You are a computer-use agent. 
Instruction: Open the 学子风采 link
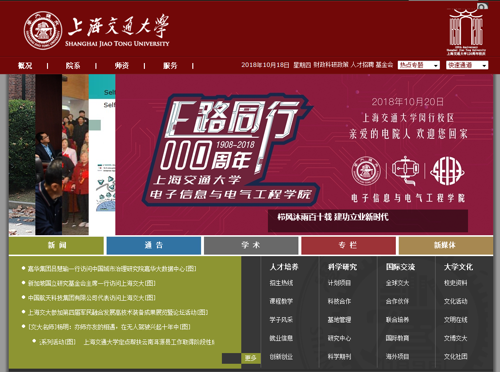(281, 320)
